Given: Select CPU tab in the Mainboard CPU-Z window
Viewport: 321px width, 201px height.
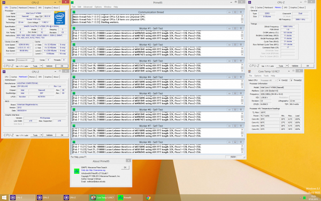Looking at the screenshot, I should coord(6,77).
